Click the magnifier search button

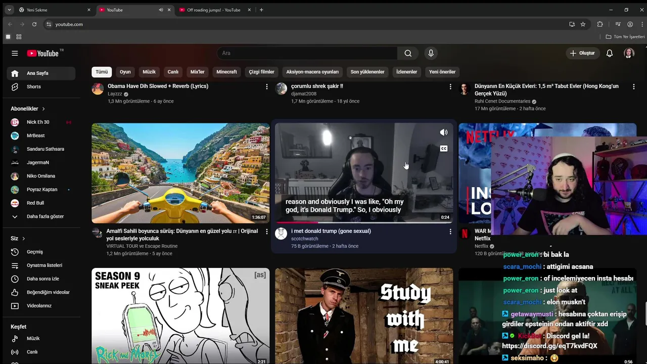(408, 53)
